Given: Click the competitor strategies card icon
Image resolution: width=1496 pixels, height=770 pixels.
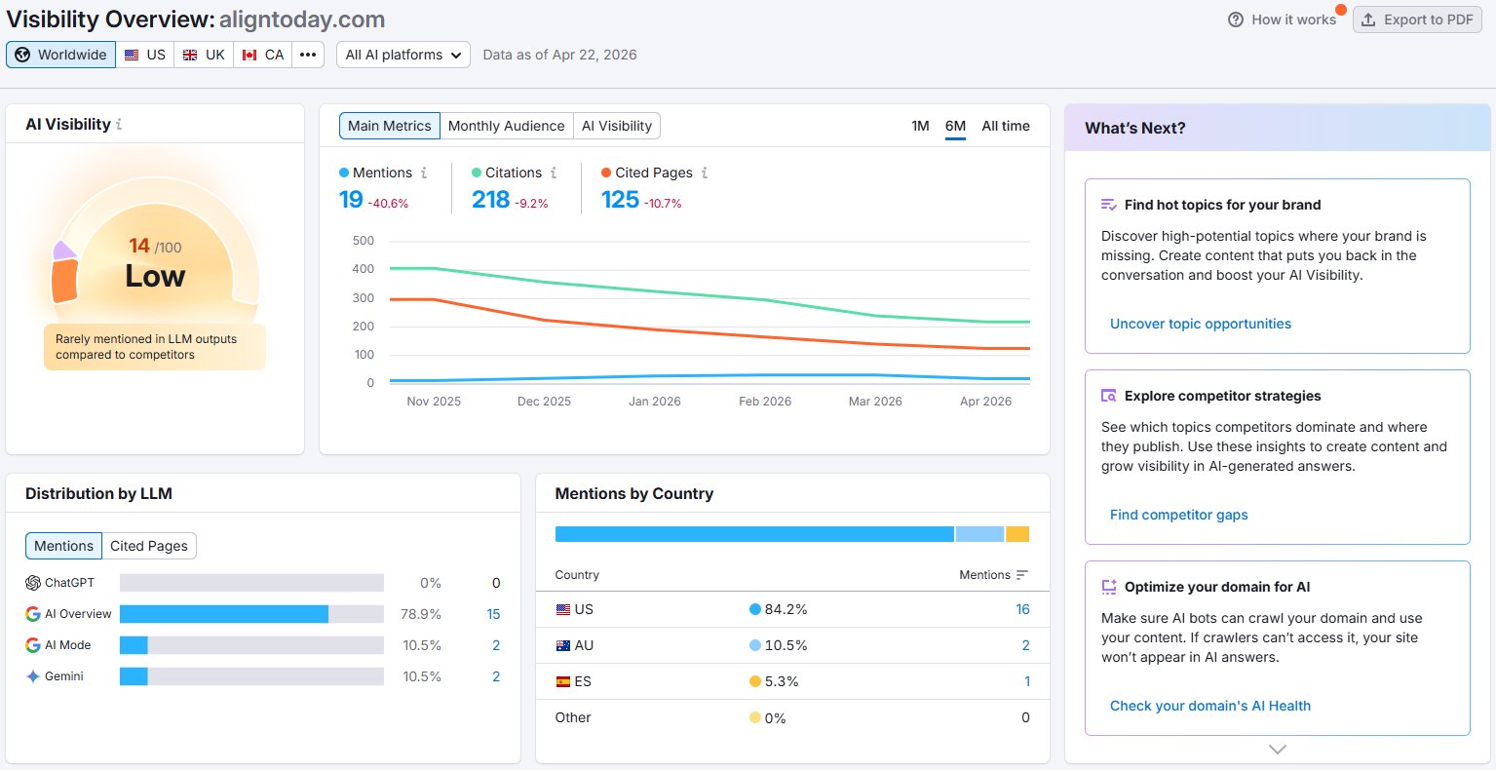Looking at the screenshot, I should point(1109,396).
